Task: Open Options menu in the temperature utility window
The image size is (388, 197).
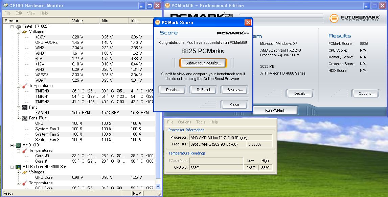Action: [185, 122]
